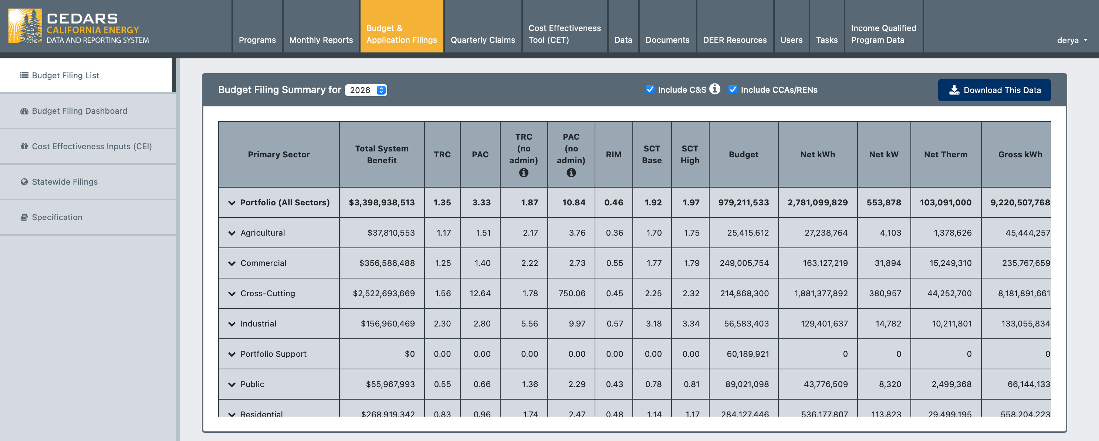Open the derya user menu

(1071, 41)
